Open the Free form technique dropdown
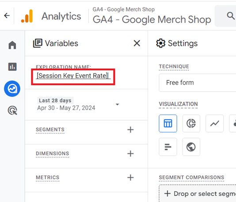 click(x=197, y=83)
